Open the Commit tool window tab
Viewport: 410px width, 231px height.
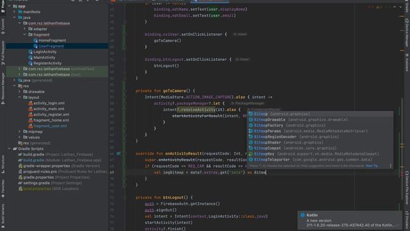[3, 27]
